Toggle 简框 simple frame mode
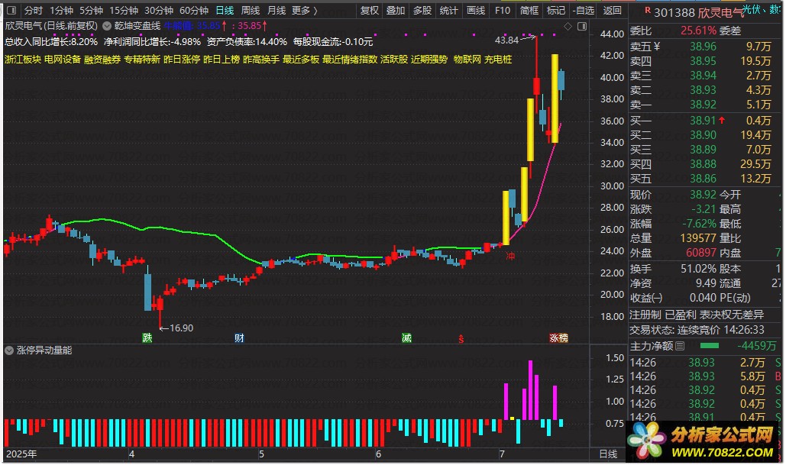Viewport: 786px width, 465px height. 529,10
